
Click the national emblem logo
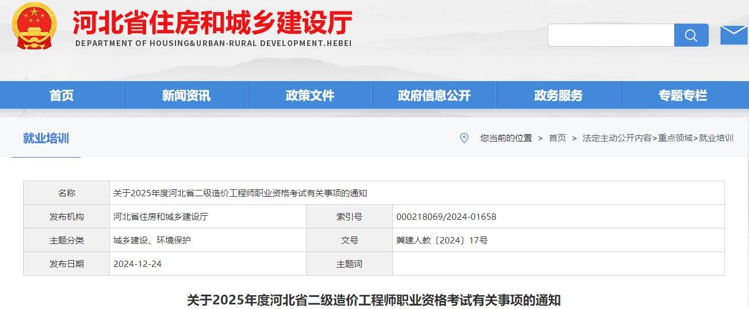(x=35, y=26)
